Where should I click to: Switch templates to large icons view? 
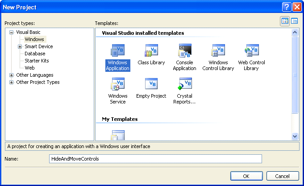285,21
